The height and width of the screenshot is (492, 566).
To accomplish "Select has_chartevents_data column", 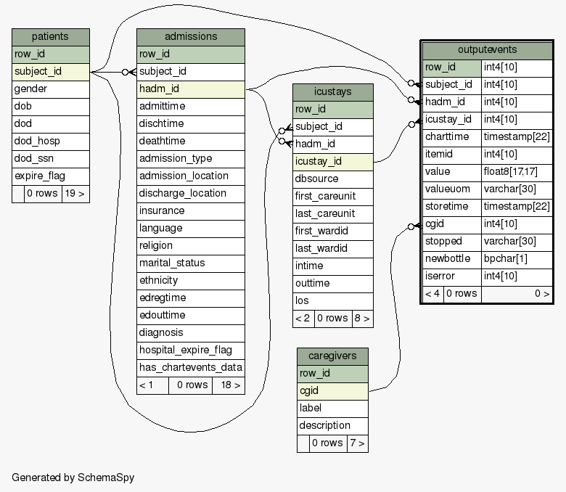I will [191, 368].
